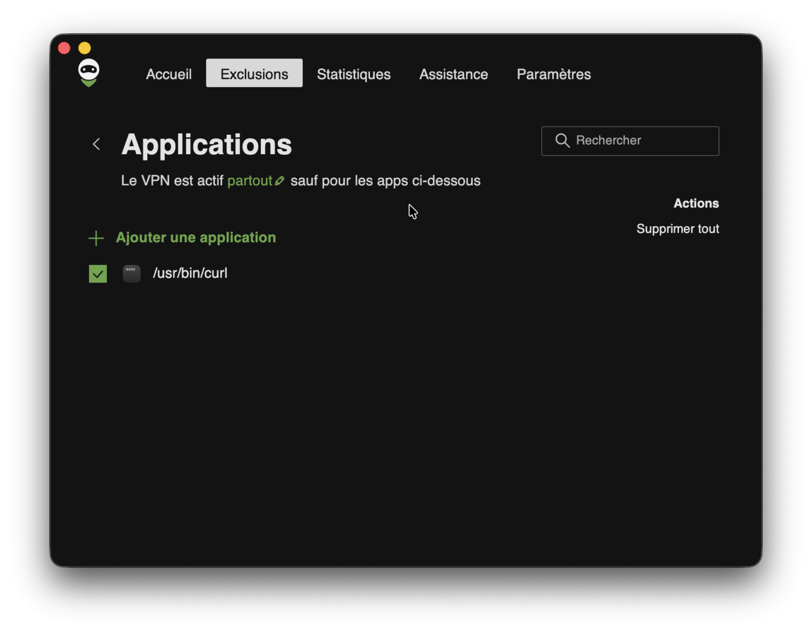This screenshot has height=633, width=812.
Task: Click the AdGuard VPN robot logo
Action: [88, 73]
